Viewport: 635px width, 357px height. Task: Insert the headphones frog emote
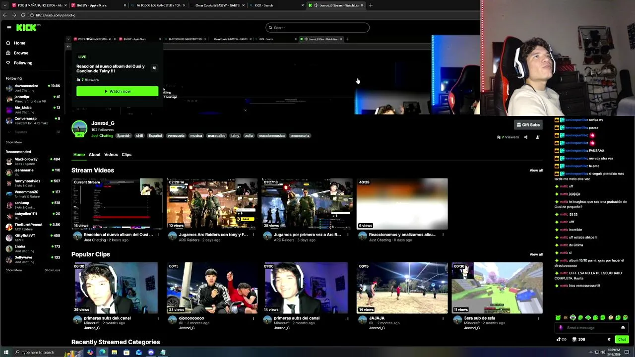pyautogui.click(x=573, y=318)
